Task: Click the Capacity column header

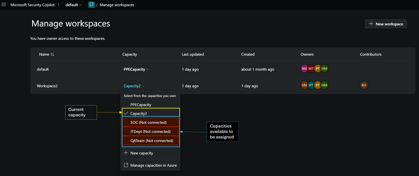Action: pos(130,54)
